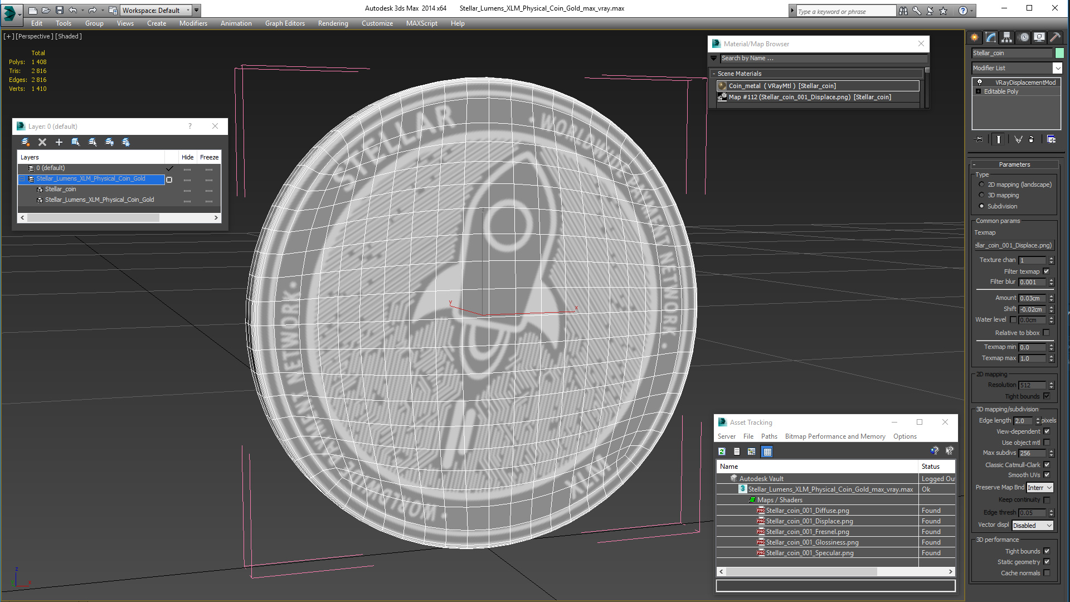Viewport: 1070px width, 602px height.
Task: Select 3D mapping radio button
Action: 981,195
